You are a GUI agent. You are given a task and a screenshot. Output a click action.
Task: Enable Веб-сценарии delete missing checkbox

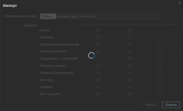click(159, 94)
